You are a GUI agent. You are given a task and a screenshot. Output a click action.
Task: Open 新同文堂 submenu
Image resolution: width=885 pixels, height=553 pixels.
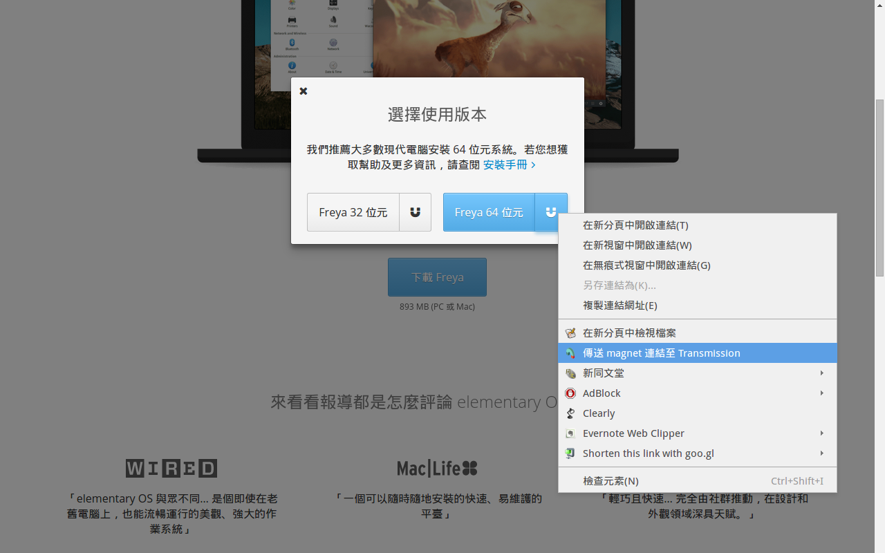click(x=698, y=373)
